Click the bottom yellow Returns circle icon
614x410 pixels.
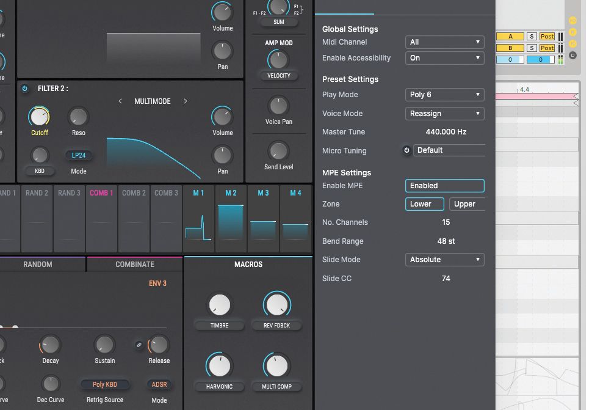(x=572, y=43)
